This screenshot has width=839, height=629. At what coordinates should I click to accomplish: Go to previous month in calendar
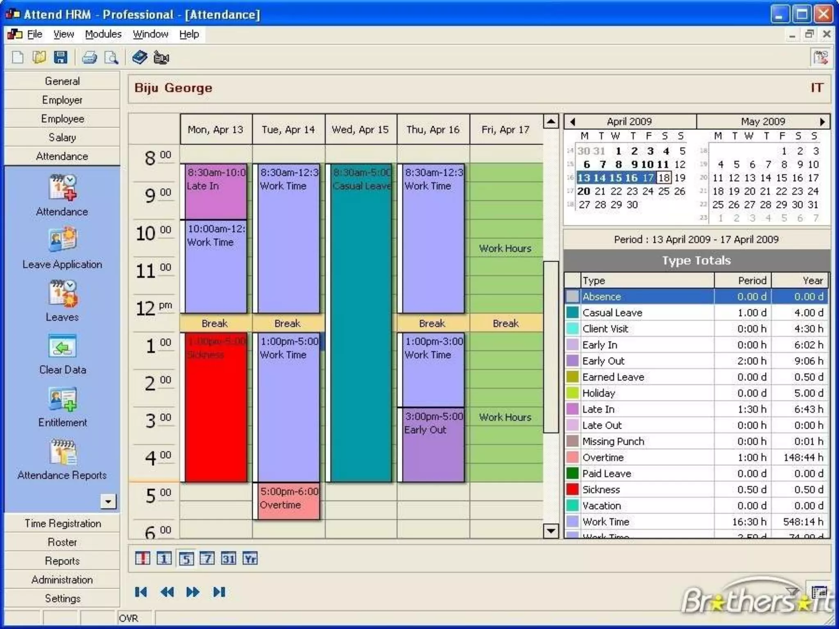573,122
